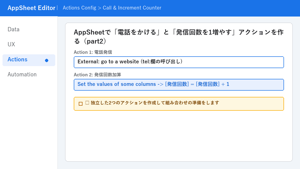Image resolution: width=300 pixels, height=169 pixels.
Task: Click the Action 2: 発信回数加算 label
Action: point(97,75)
